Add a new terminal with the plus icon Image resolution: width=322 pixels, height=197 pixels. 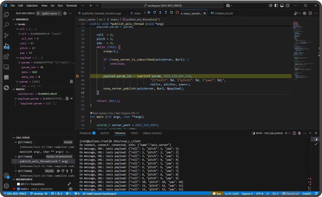point(286,133)
